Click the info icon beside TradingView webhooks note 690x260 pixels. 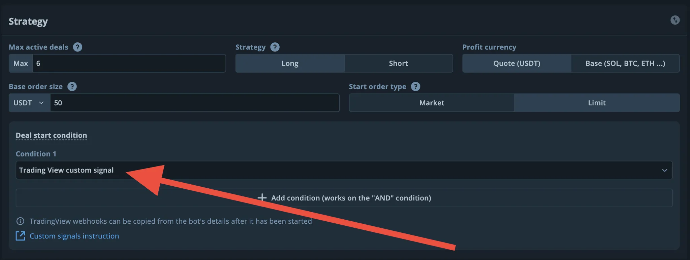(x=20, y=221)
